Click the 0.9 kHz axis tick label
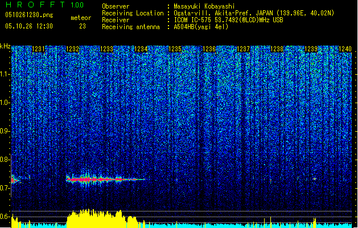The image size is (358, 228). [4, 131]
